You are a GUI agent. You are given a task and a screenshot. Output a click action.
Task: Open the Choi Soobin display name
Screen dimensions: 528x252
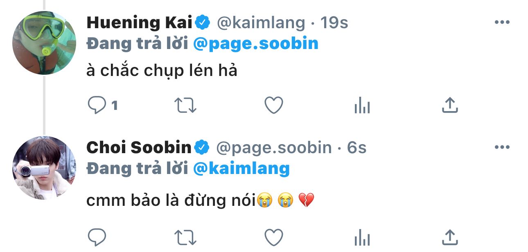coord(139,147)
